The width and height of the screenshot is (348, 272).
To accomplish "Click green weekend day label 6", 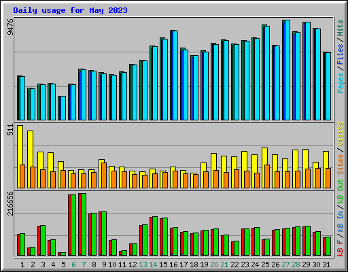I will tap(73, 265).
